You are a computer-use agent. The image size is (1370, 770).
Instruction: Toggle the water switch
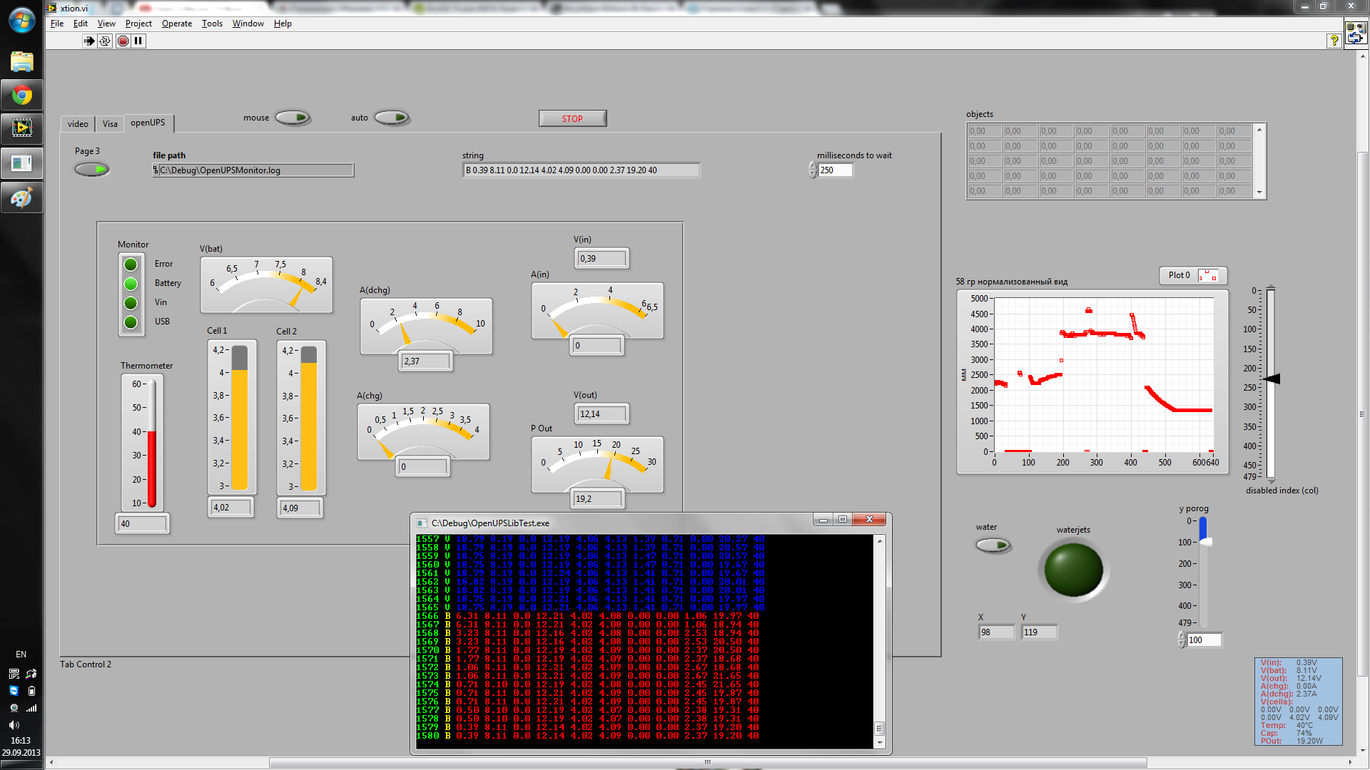(993, 545)
